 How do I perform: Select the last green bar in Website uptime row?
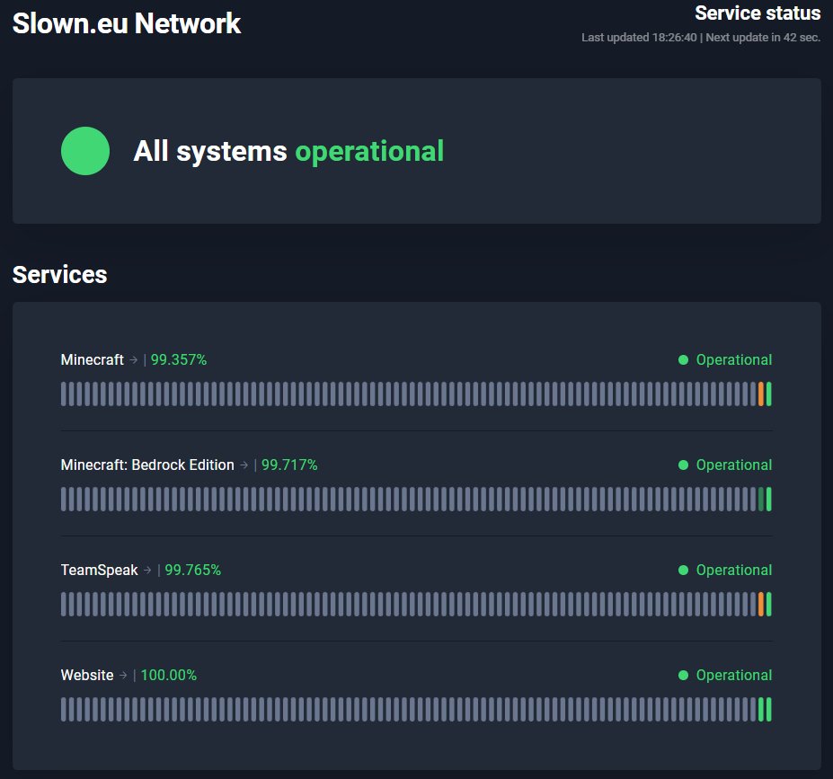pos(768,710)
